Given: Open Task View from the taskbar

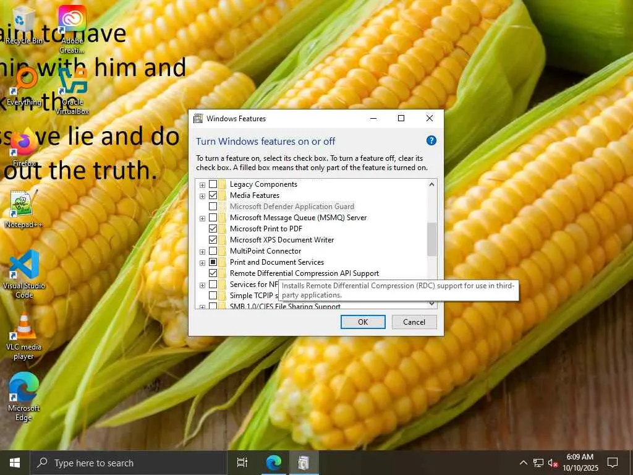Looking at the screenshot, I should (242, 463).
